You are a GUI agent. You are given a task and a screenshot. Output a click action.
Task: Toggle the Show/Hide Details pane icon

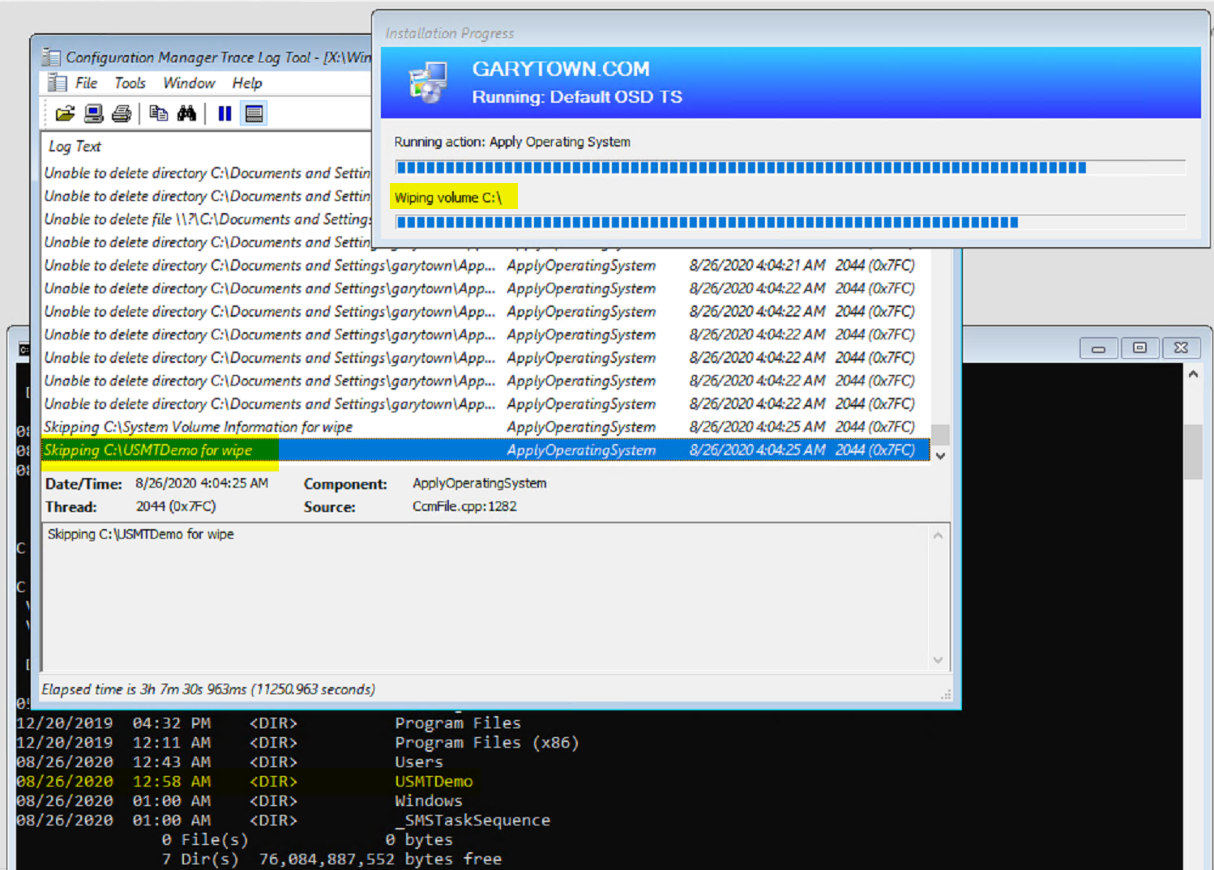(x=254, y=113)
